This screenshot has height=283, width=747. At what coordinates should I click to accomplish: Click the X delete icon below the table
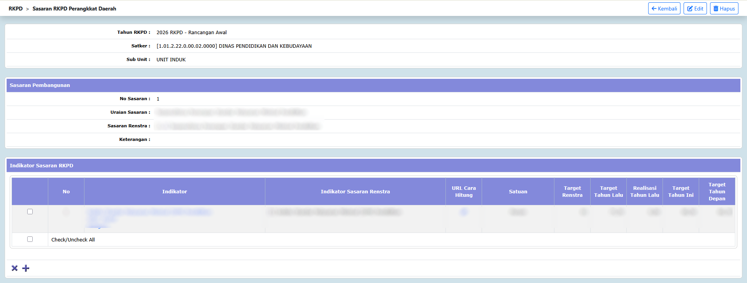[14, 268]
